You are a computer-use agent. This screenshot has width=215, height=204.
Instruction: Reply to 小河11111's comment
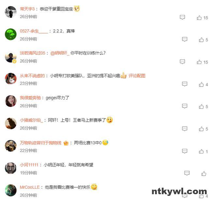coord(187,173)
